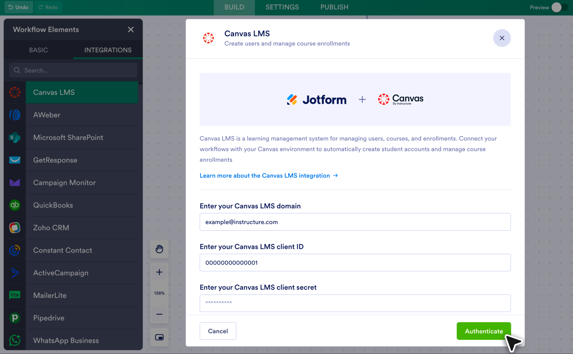
Task: Close the Canvas LMS dialog
Action: click(x=502, y=38)
